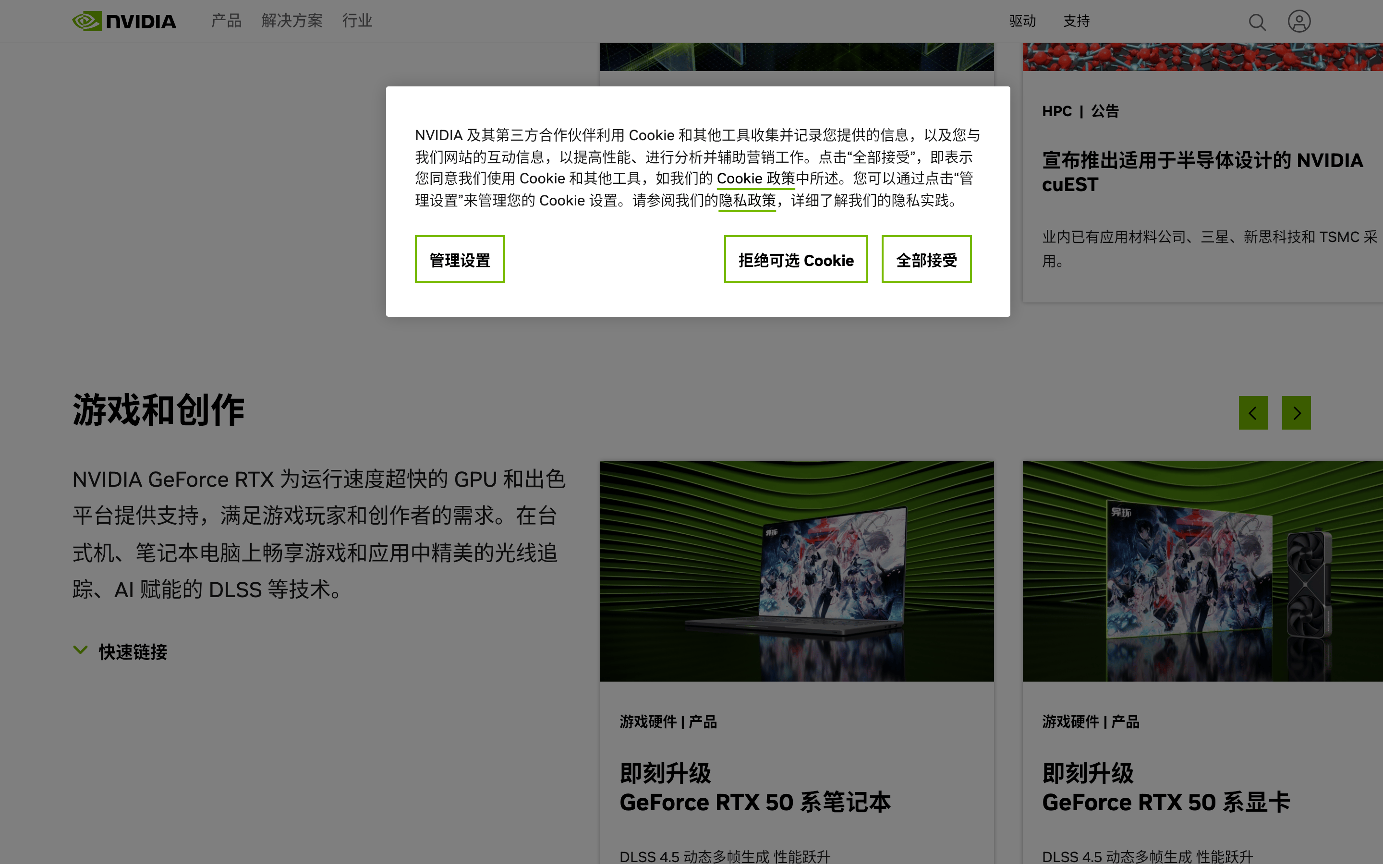The image size is (1383, 864).
Task: Click the 全部接受 button
Action: point(926,259)
